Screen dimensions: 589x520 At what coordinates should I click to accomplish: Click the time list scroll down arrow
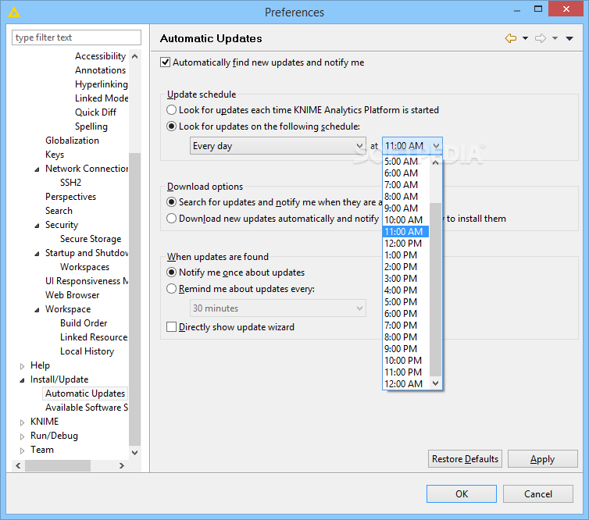[435, 383]
